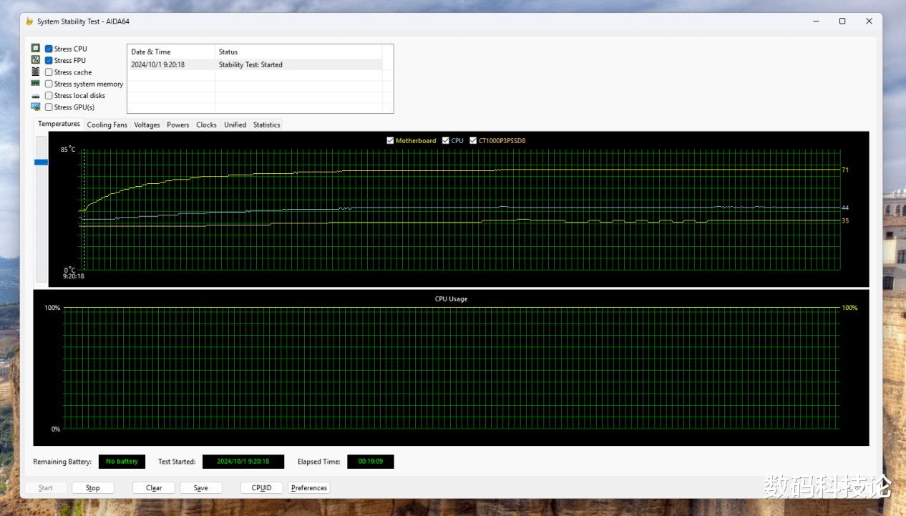Click the 71 temperature value on graph
Viewport: 906px width, 516px height.
tap(845, 170)
